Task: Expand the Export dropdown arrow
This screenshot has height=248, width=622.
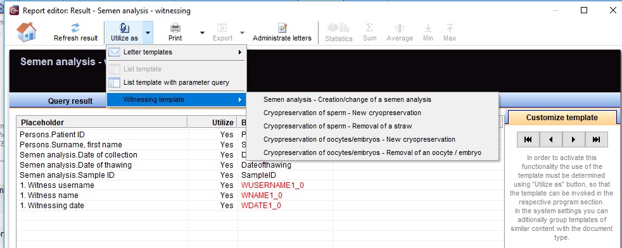Action: [242, 32]
